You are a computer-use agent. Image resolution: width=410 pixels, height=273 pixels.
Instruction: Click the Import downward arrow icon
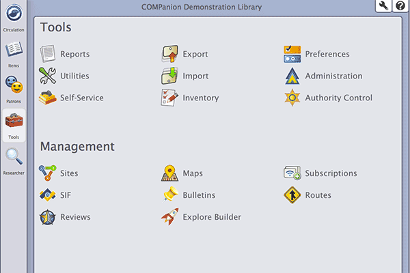169,76
